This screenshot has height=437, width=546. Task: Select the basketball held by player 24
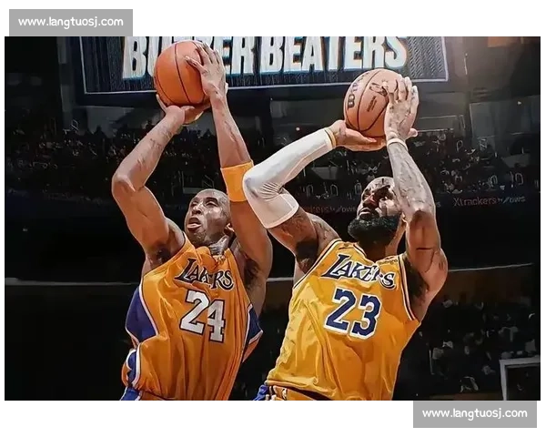click(x=180, y=73)
